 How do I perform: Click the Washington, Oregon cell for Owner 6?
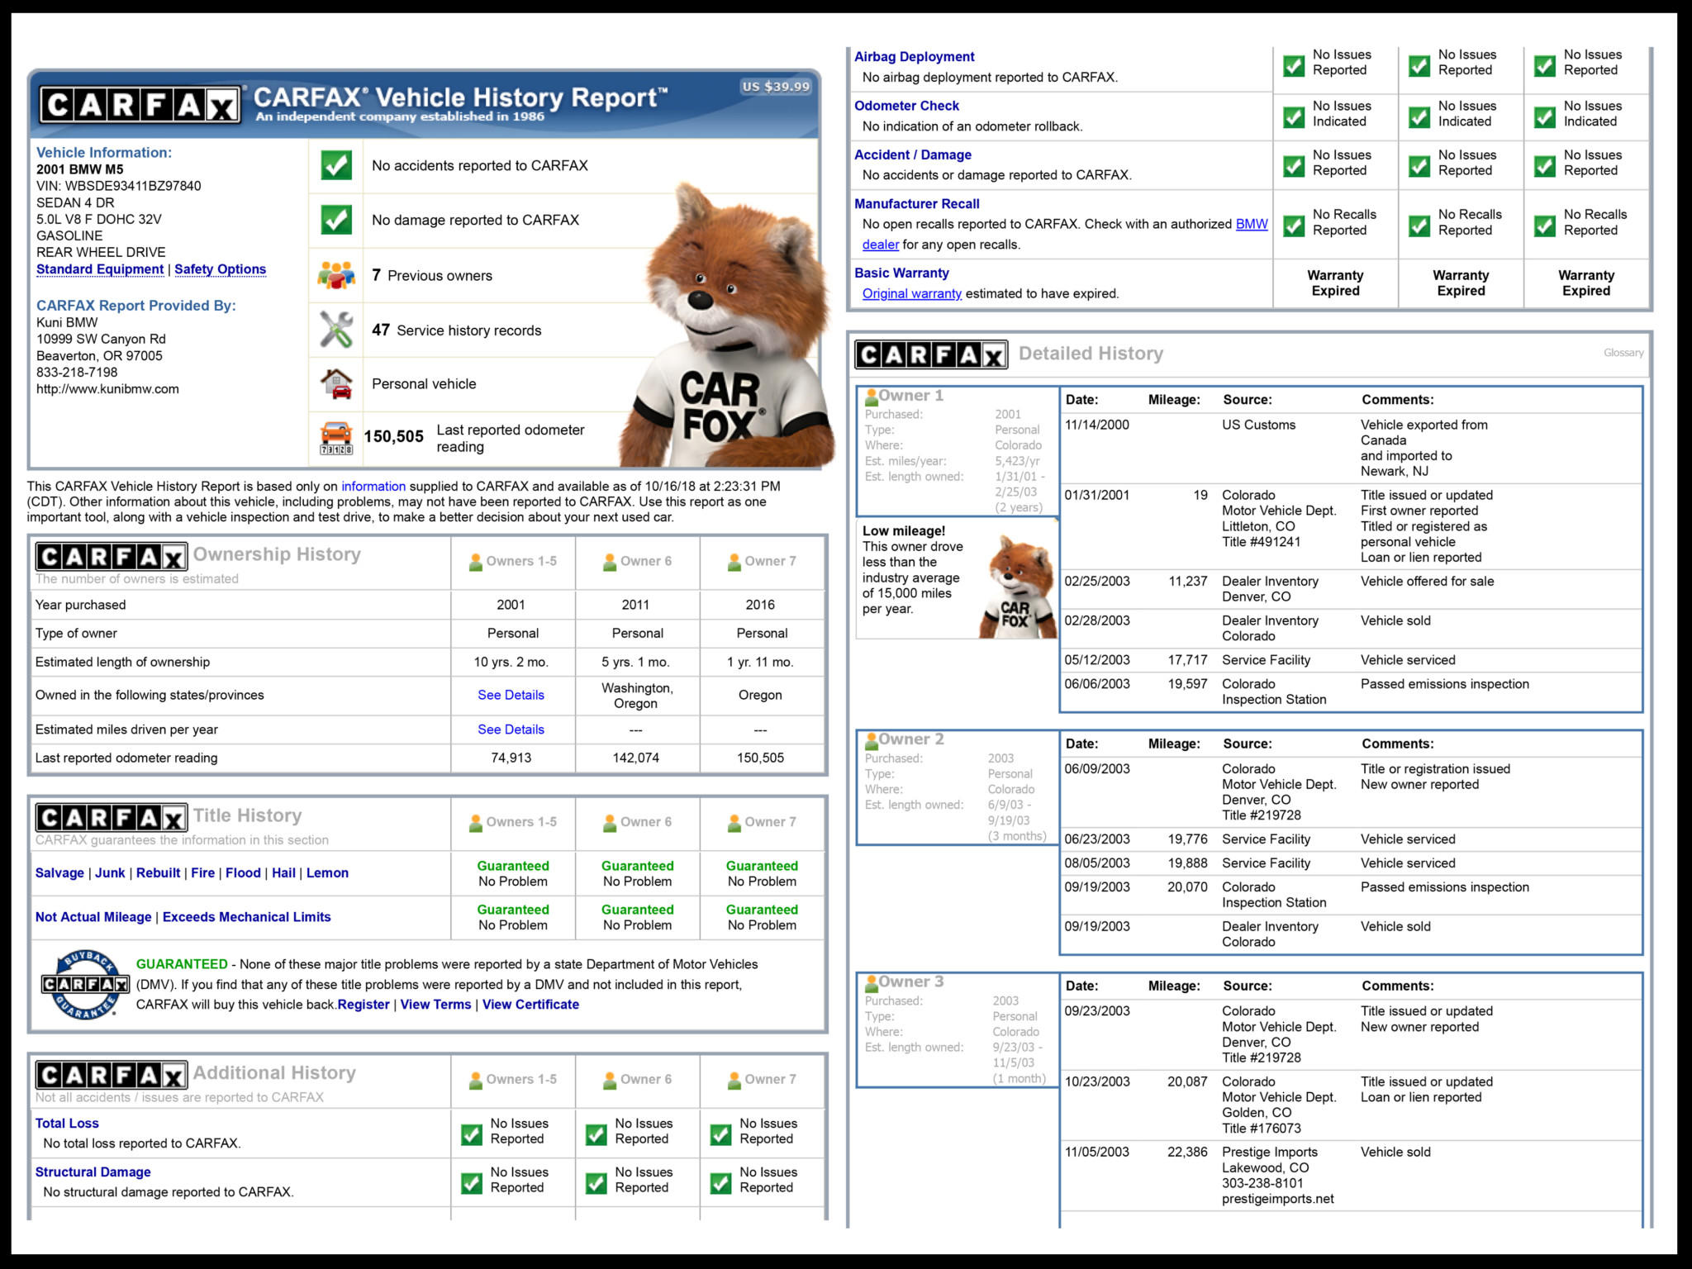click(x=636, y=696)
